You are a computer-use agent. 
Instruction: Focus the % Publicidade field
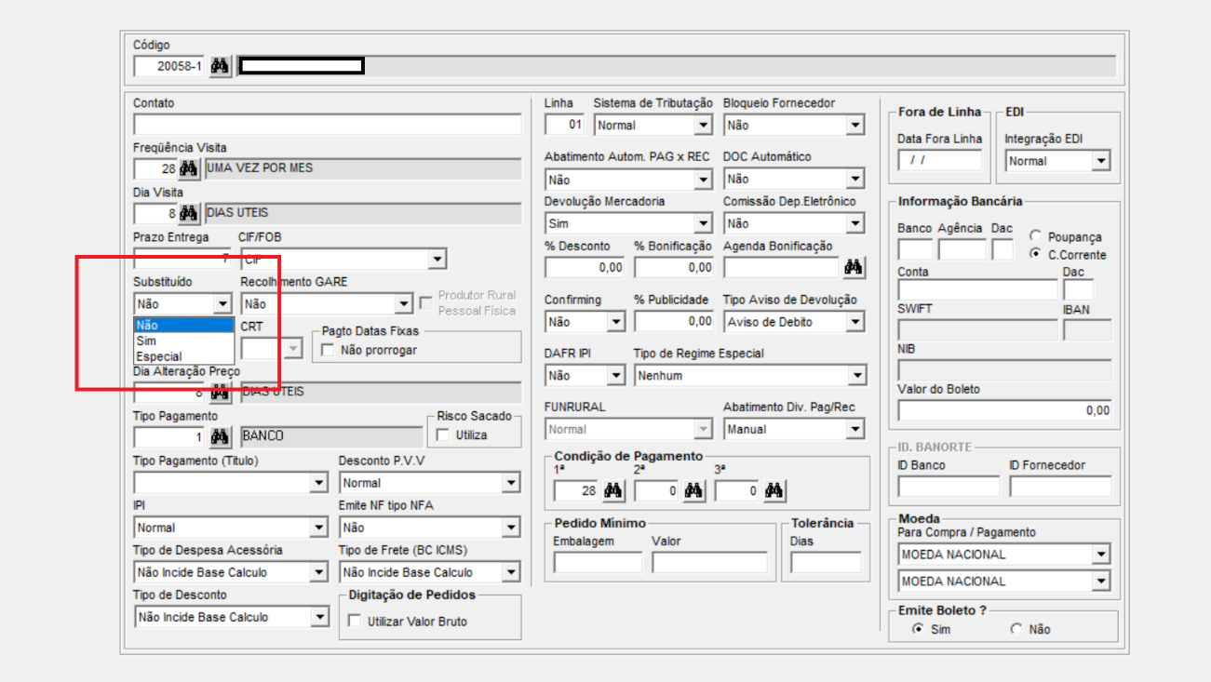(675, 322)
